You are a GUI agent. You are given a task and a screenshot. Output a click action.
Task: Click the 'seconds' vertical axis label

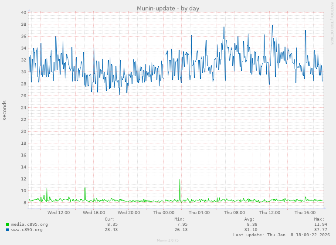coord(4,110)
